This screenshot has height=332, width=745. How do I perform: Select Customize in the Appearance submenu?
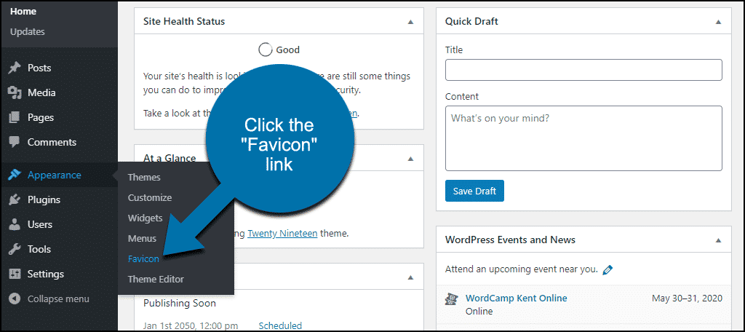[150, 197]
